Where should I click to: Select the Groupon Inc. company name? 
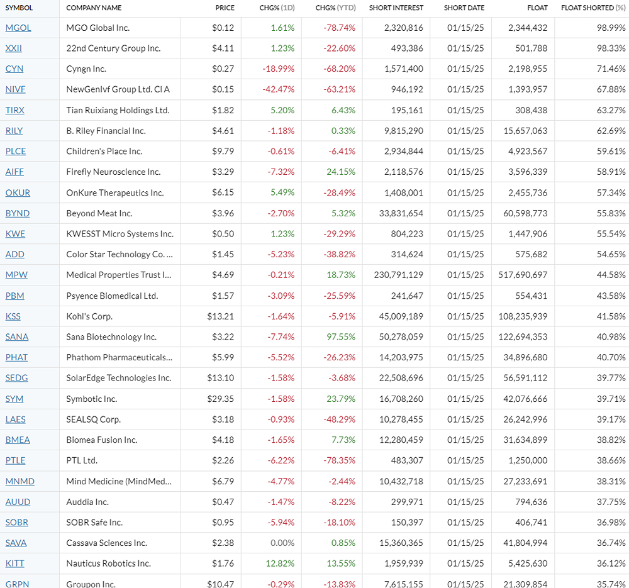(91, 584)
